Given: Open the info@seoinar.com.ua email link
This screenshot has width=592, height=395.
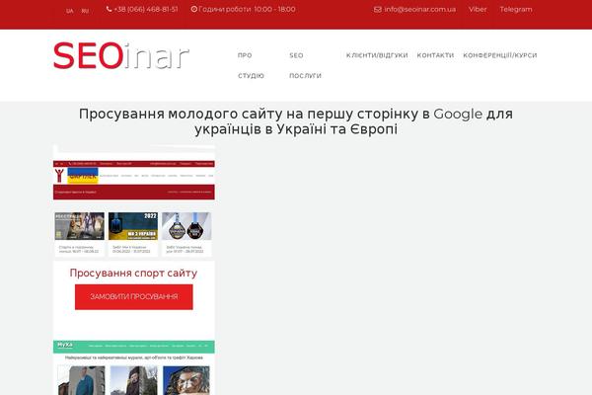Looking at the screenshot, I should point(420,10).
